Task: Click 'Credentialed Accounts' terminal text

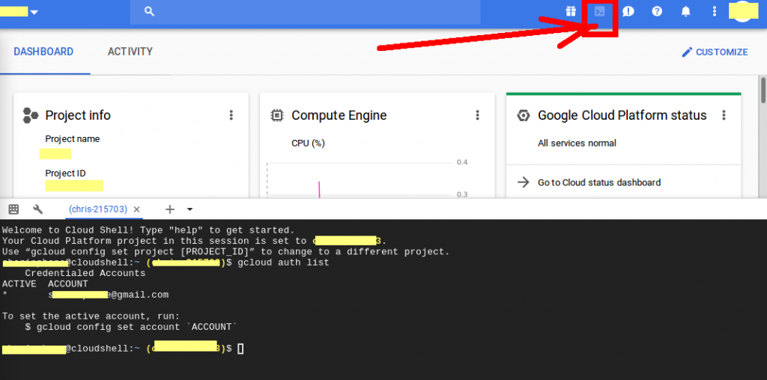Action: click(x=85, y=274)
